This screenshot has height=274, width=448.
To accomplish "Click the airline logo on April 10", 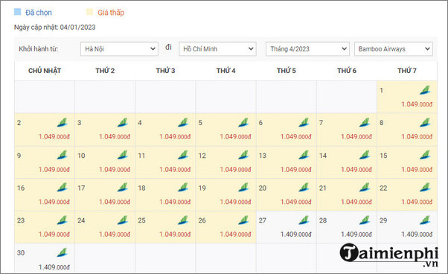I will click(x=123, y=155).
